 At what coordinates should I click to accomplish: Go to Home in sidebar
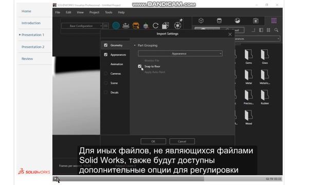click(26, 11)
